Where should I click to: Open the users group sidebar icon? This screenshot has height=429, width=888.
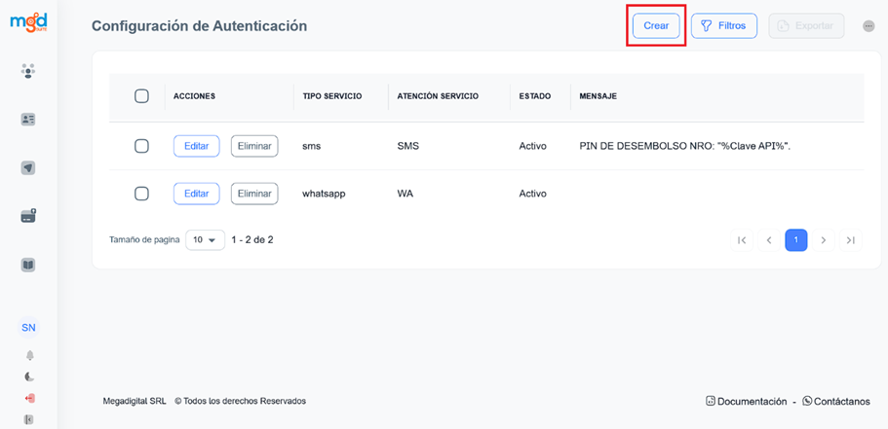point(28,71)
